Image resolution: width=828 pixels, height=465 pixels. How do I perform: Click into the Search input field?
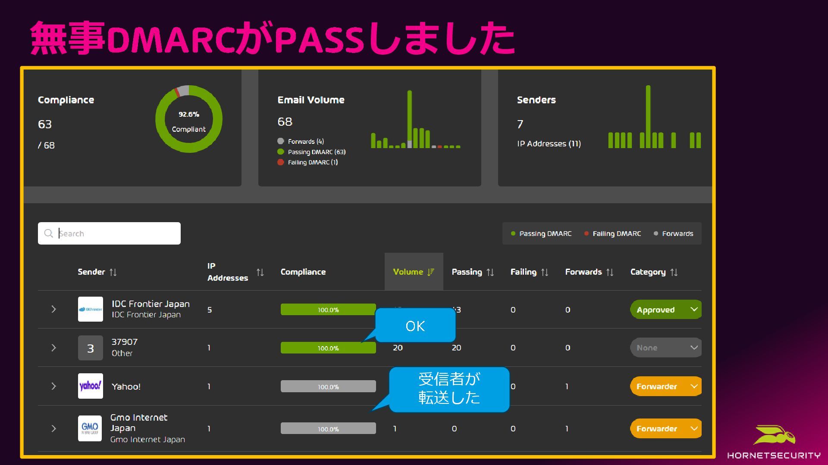116,233
